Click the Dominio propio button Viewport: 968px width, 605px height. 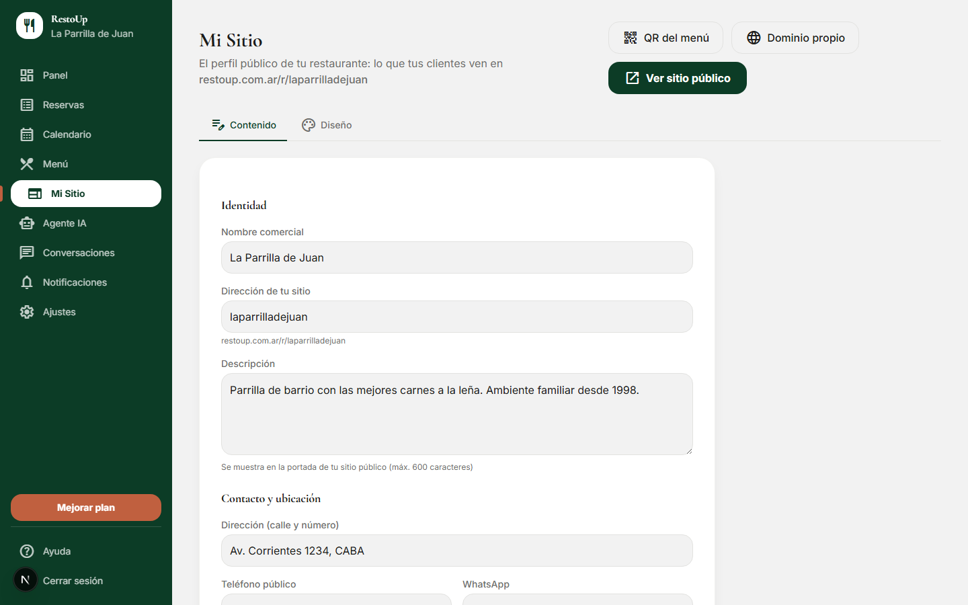(795, 38)
